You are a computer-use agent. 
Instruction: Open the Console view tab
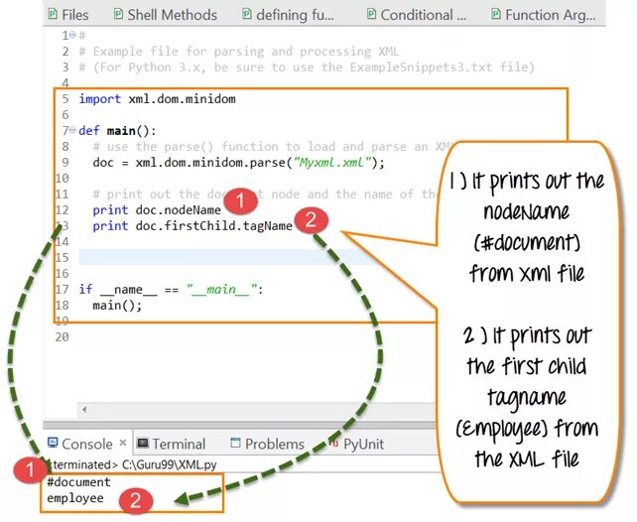(86, 444)
